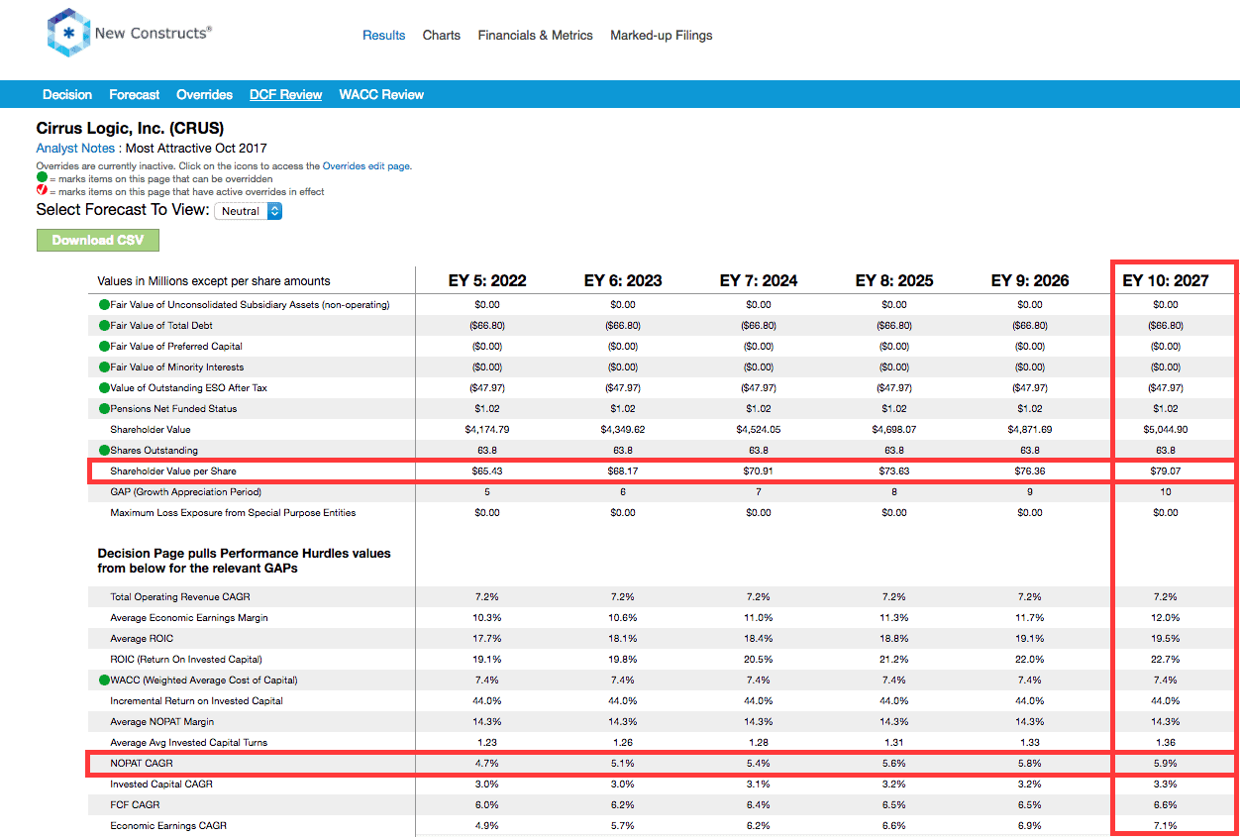
Task: Follow the Overrides edit page link
Action: [365, 166]
